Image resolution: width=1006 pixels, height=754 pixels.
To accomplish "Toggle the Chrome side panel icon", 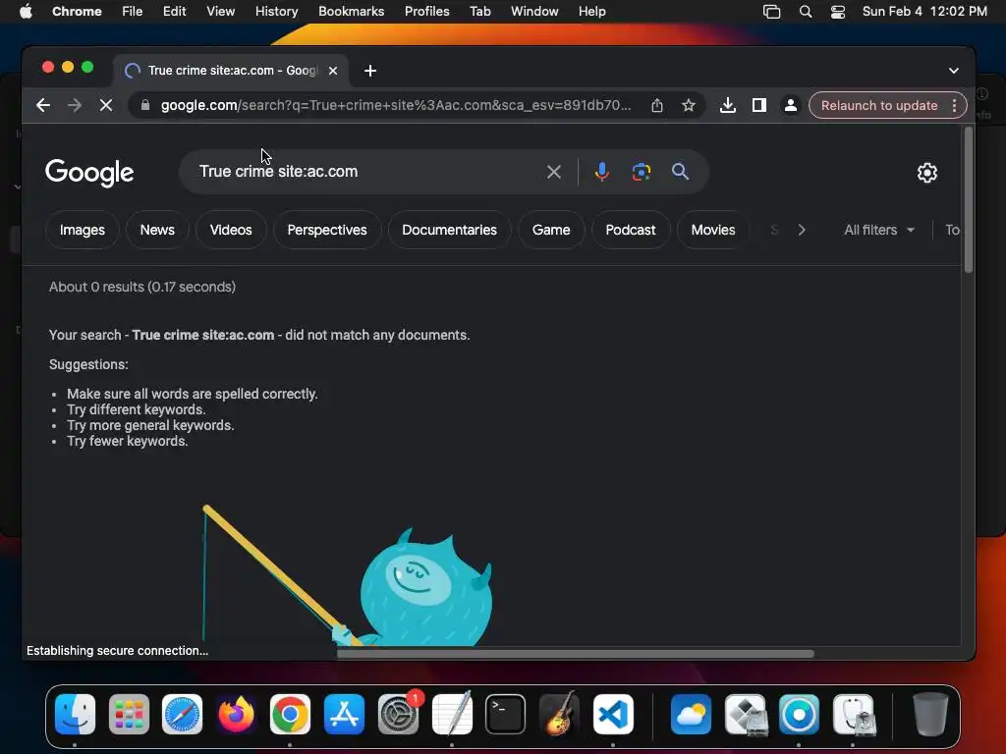I will click(x=759, y=105).
